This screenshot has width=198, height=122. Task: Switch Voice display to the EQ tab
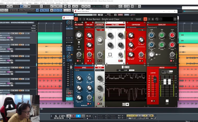(x=120, y=70)
